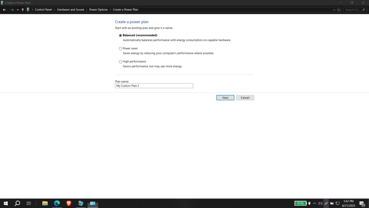
Task: Open the network computers taskbar app
Action: pyautogui.click(x=81, y=203)
